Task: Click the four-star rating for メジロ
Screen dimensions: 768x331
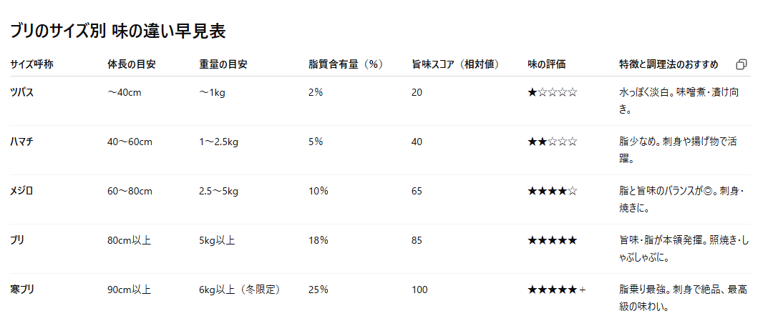Action: tap(552, 191)
